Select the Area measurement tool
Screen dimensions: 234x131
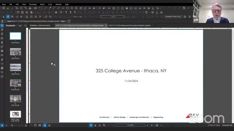click(118, 8)
